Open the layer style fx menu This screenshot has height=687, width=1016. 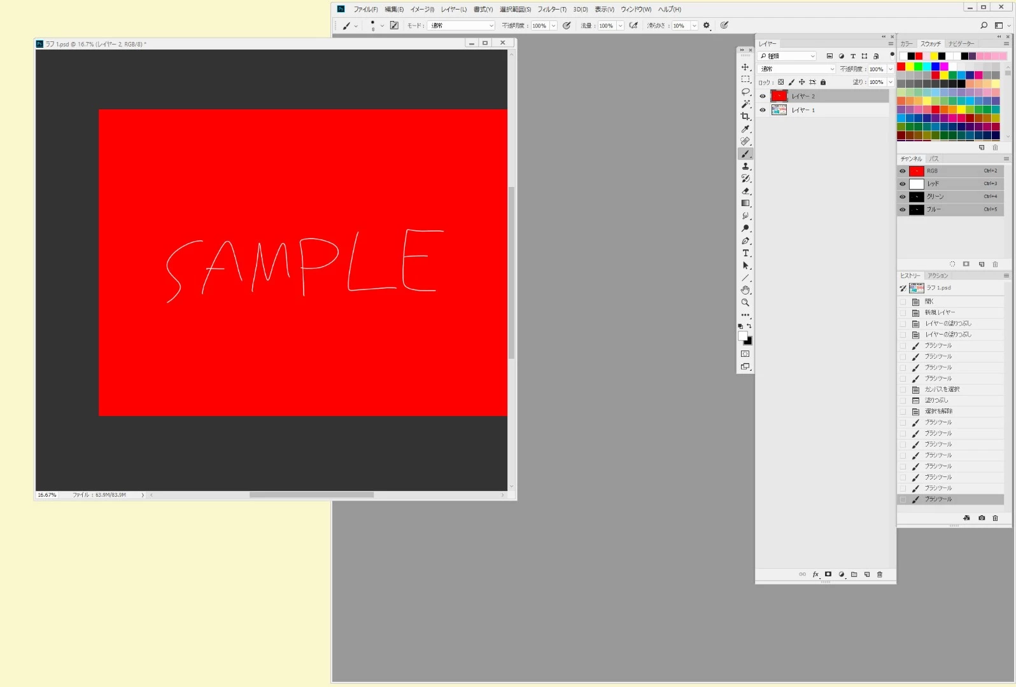pyautogui.click(x=815, y=574)
